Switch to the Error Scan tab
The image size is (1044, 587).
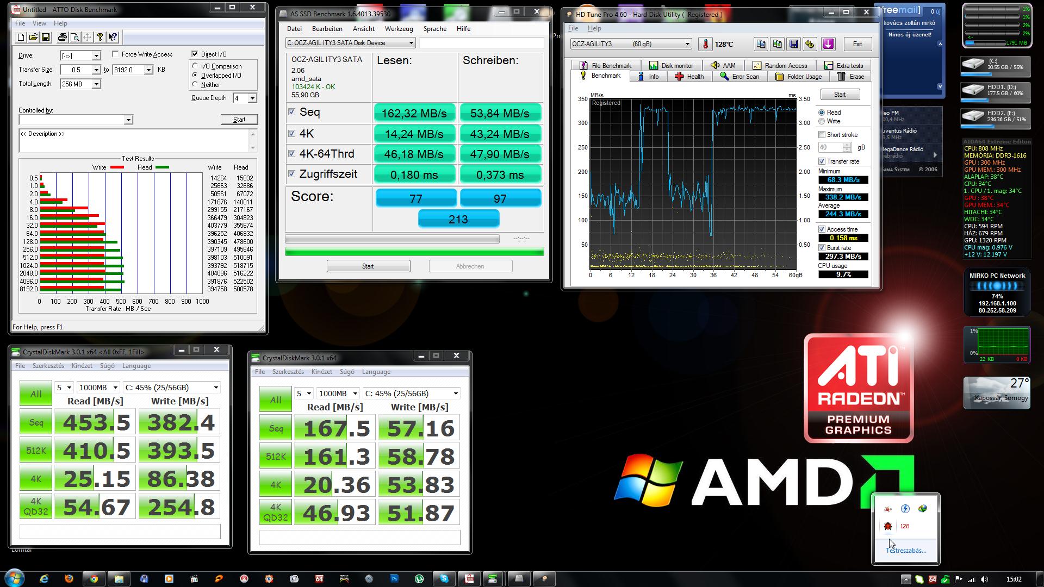pos(739,77)
